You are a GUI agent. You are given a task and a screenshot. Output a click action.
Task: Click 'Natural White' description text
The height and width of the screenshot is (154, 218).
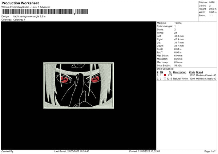(x=181, y=79)
